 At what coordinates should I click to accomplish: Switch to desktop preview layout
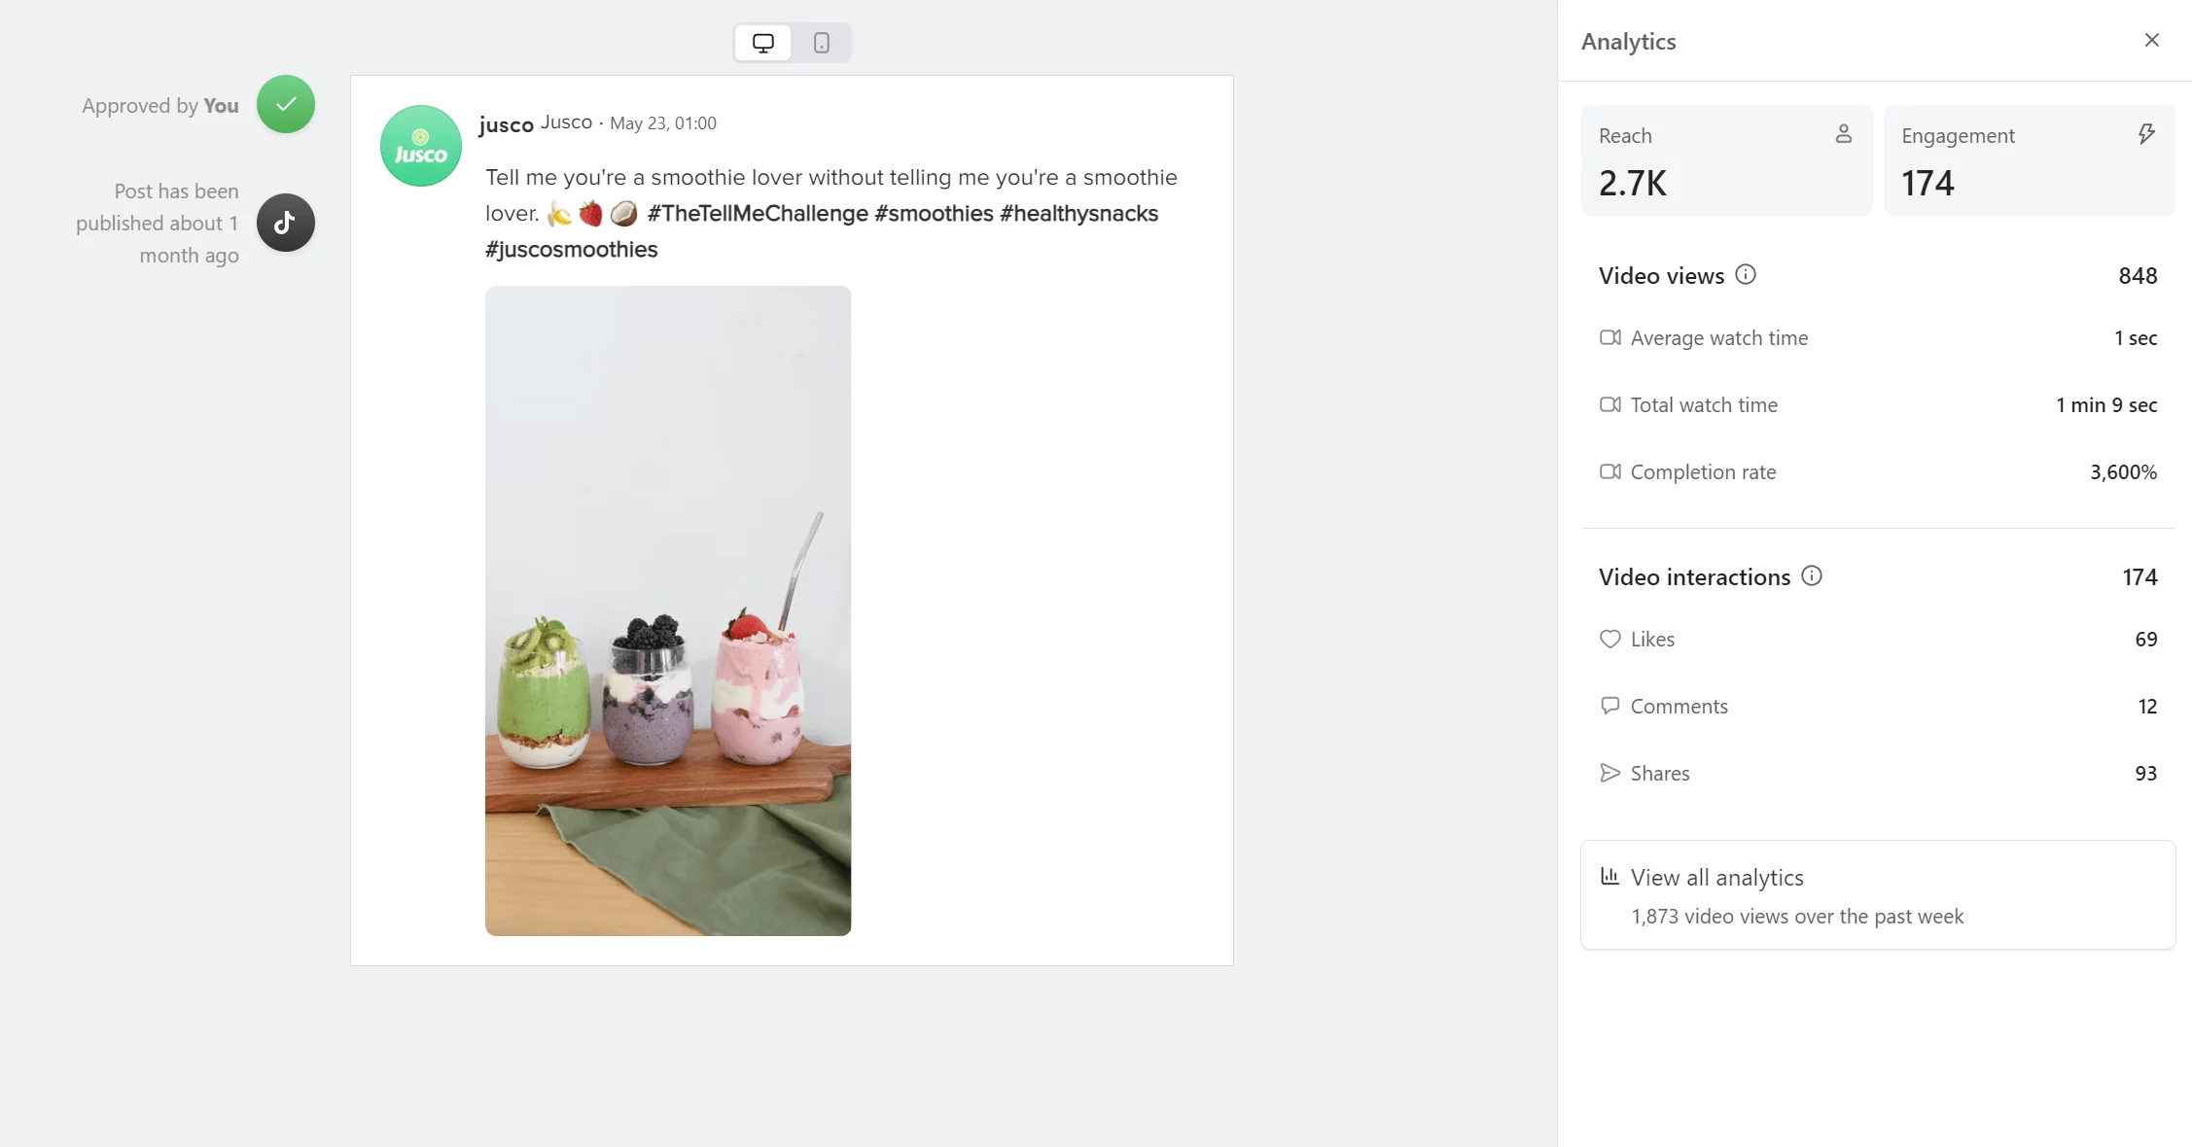pyautogui.click(x=762, y=42)
